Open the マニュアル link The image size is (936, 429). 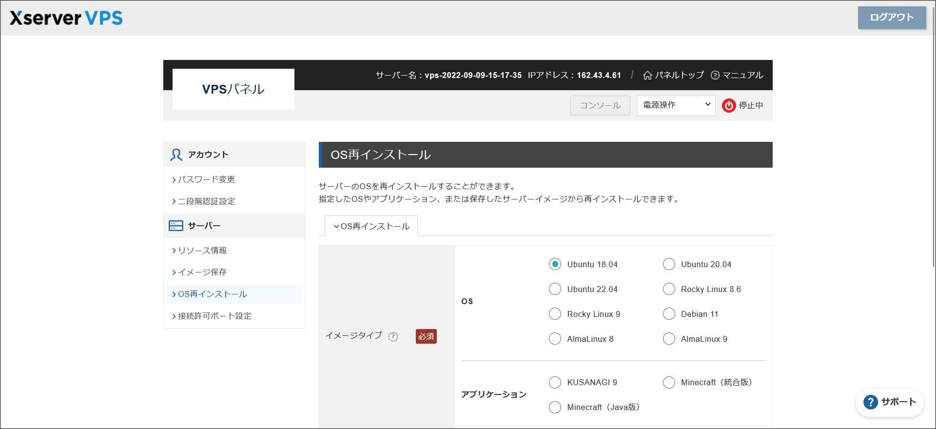(742, 75)
